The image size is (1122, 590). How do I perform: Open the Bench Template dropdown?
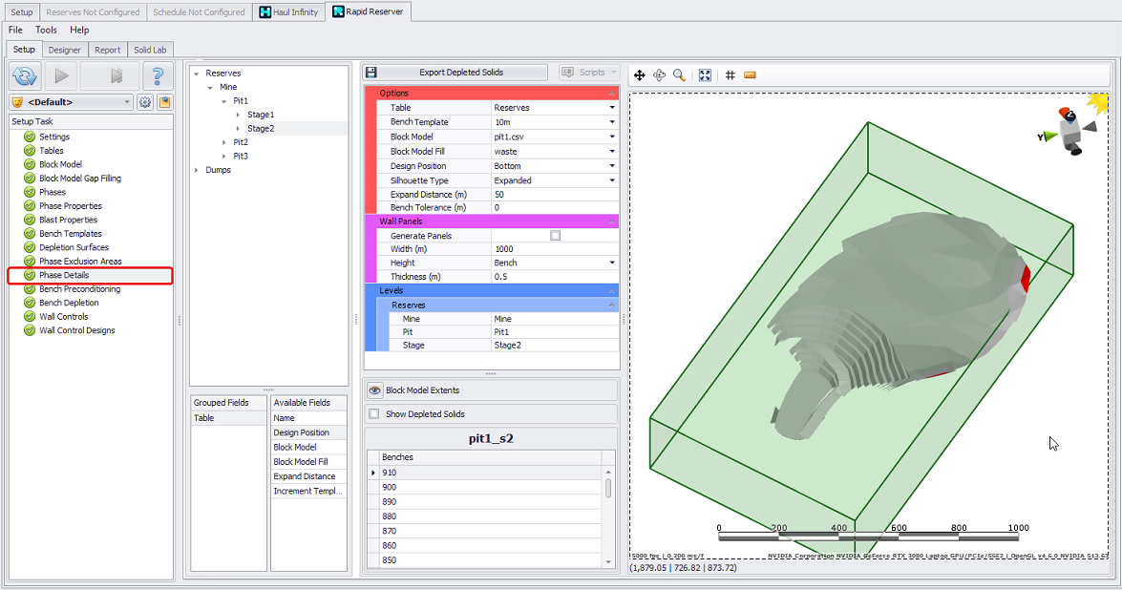coord(612,122)
